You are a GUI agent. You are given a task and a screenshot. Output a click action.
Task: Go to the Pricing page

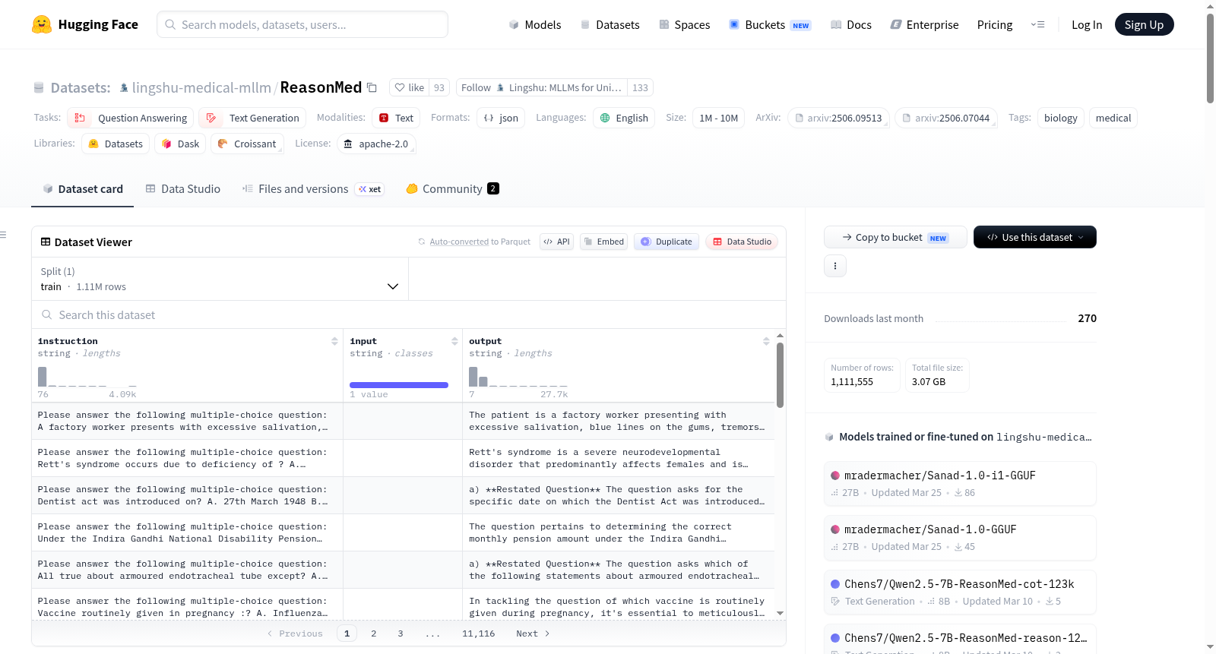[995, 25]
